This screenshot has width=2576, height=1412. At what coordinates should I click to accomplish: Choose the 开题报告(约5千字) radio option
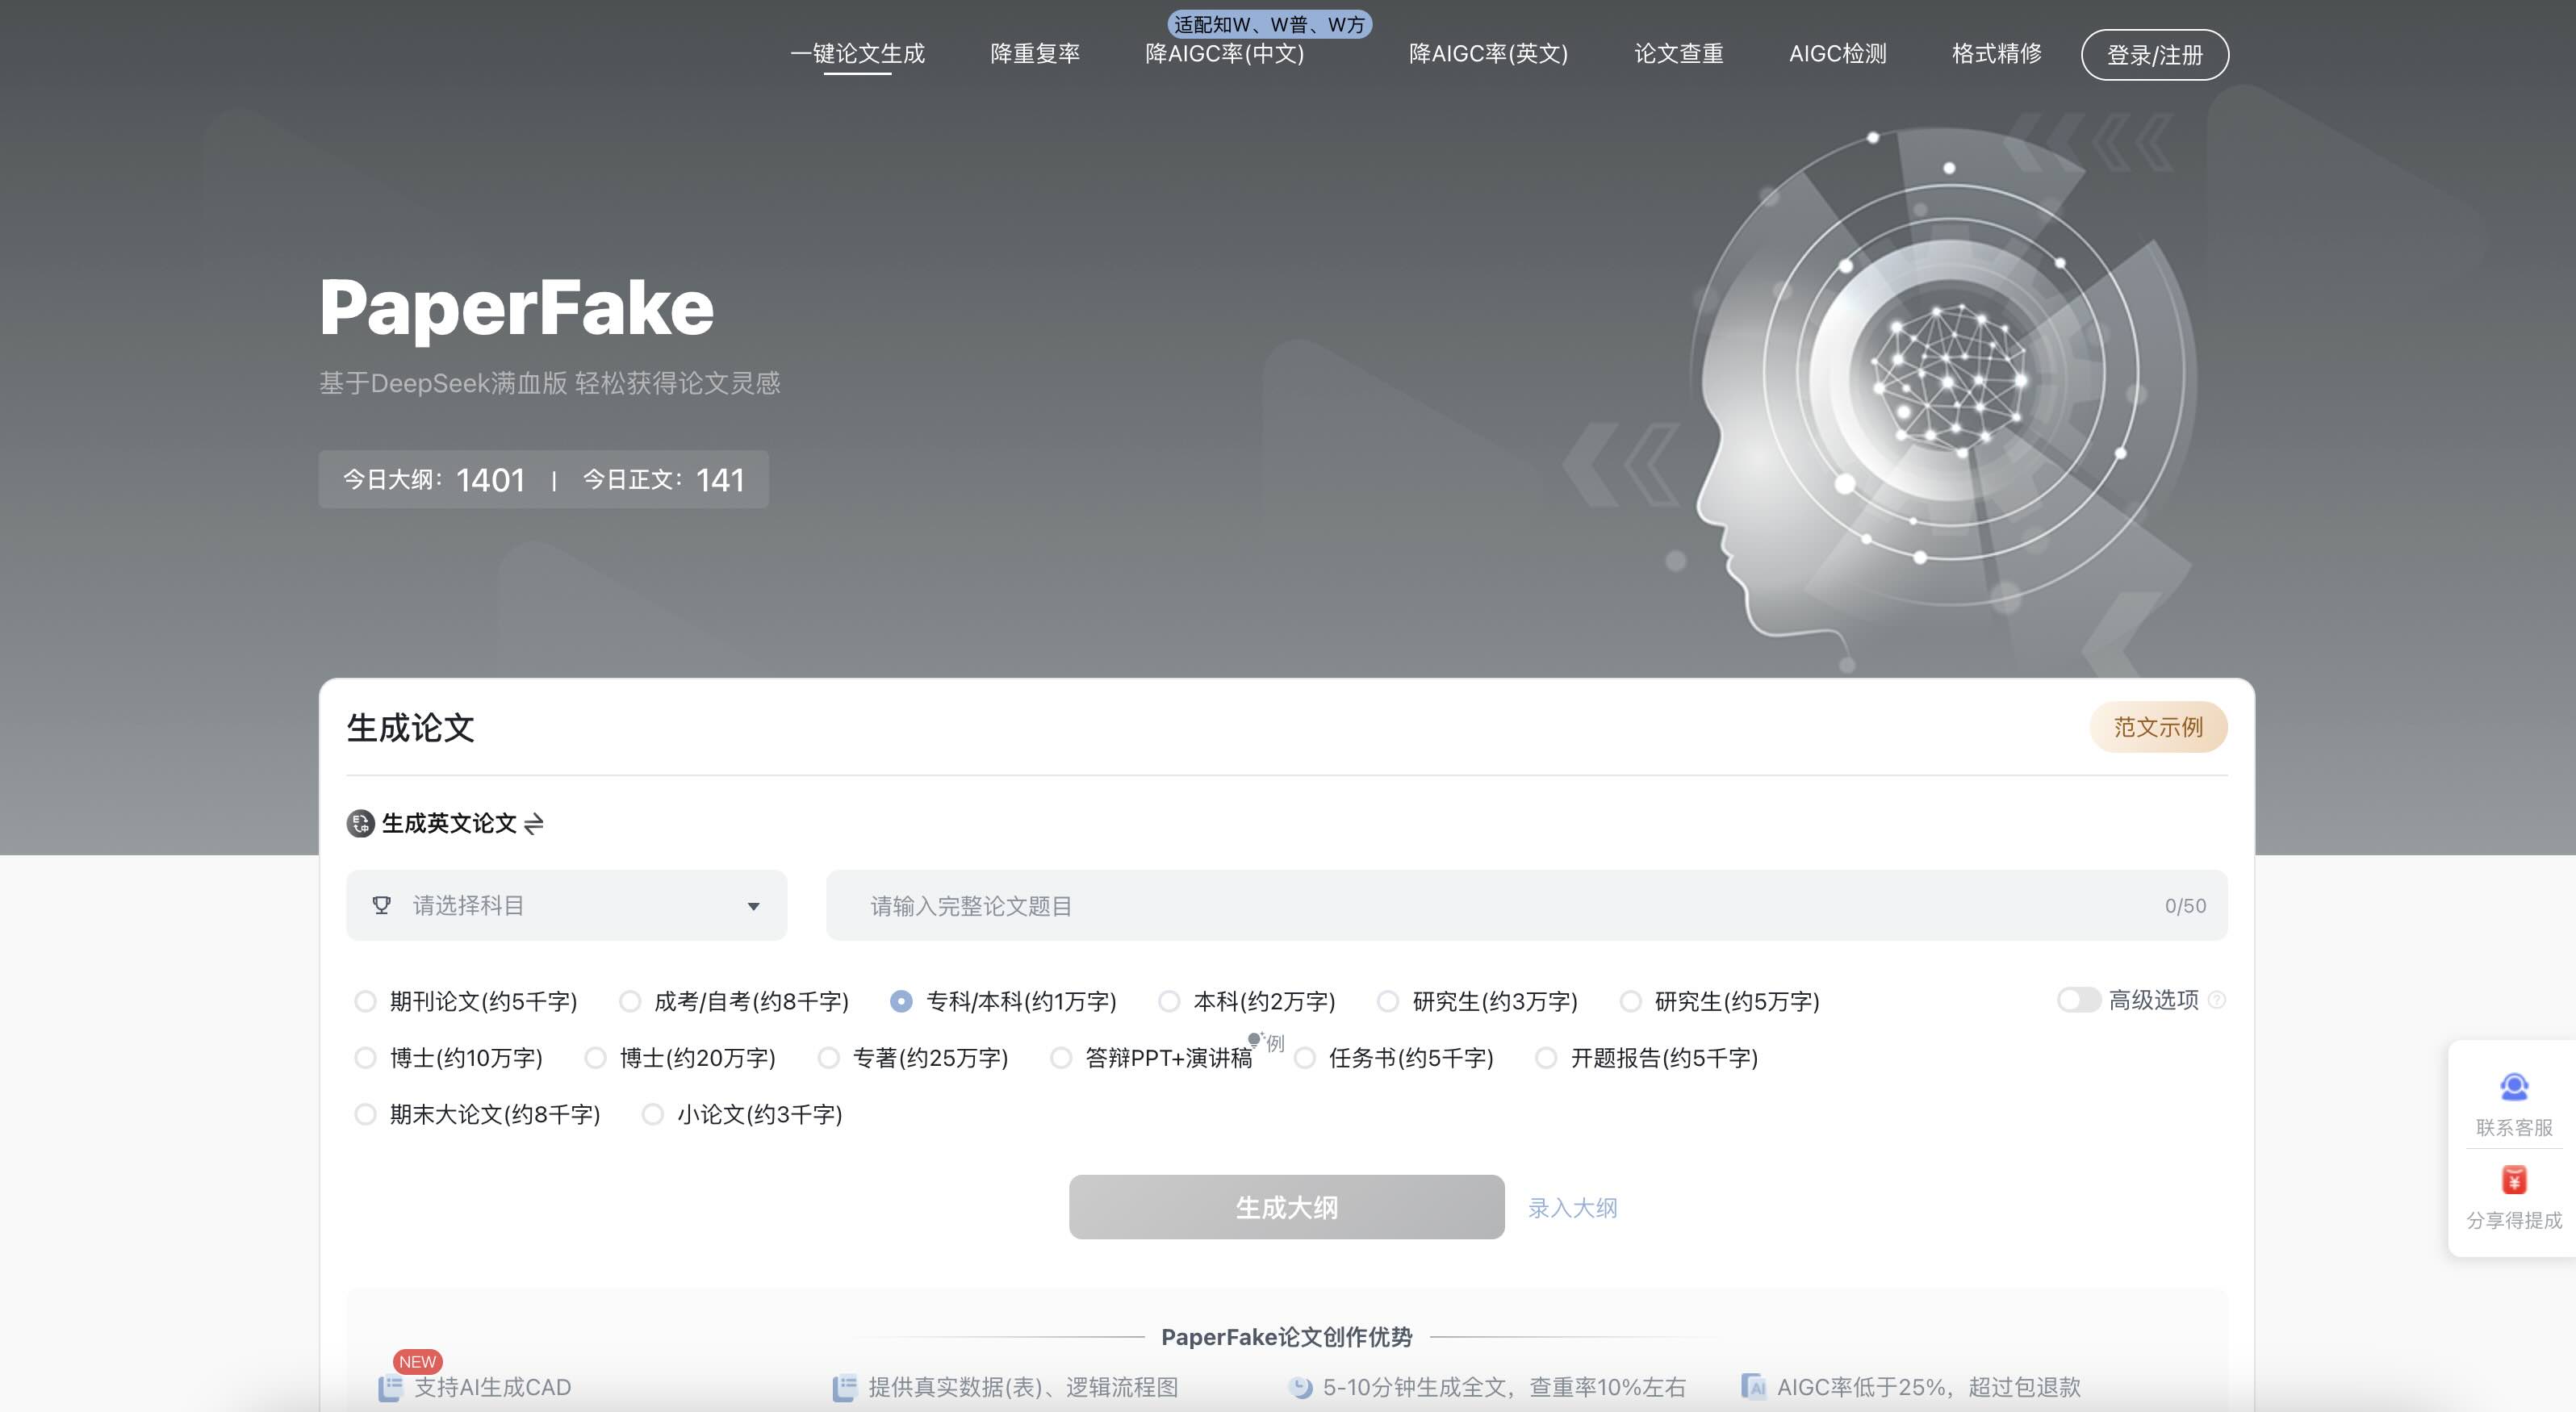click(x=1546, y=1058)
